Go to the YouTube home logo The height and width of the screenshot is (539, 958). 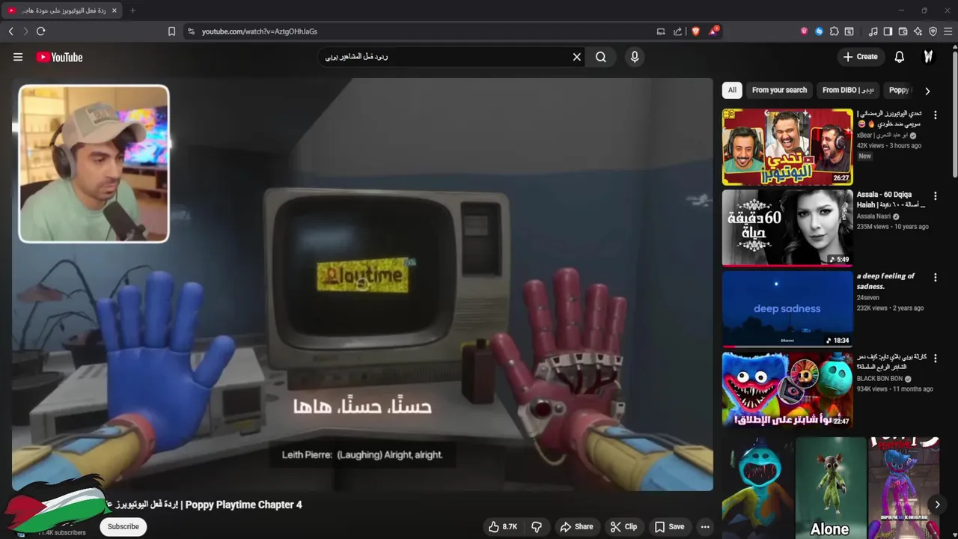tap(59, 57)
